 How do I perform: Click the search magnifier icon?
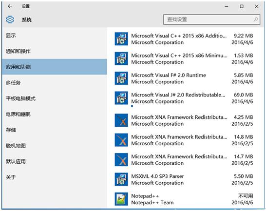[x=256, y=19]
